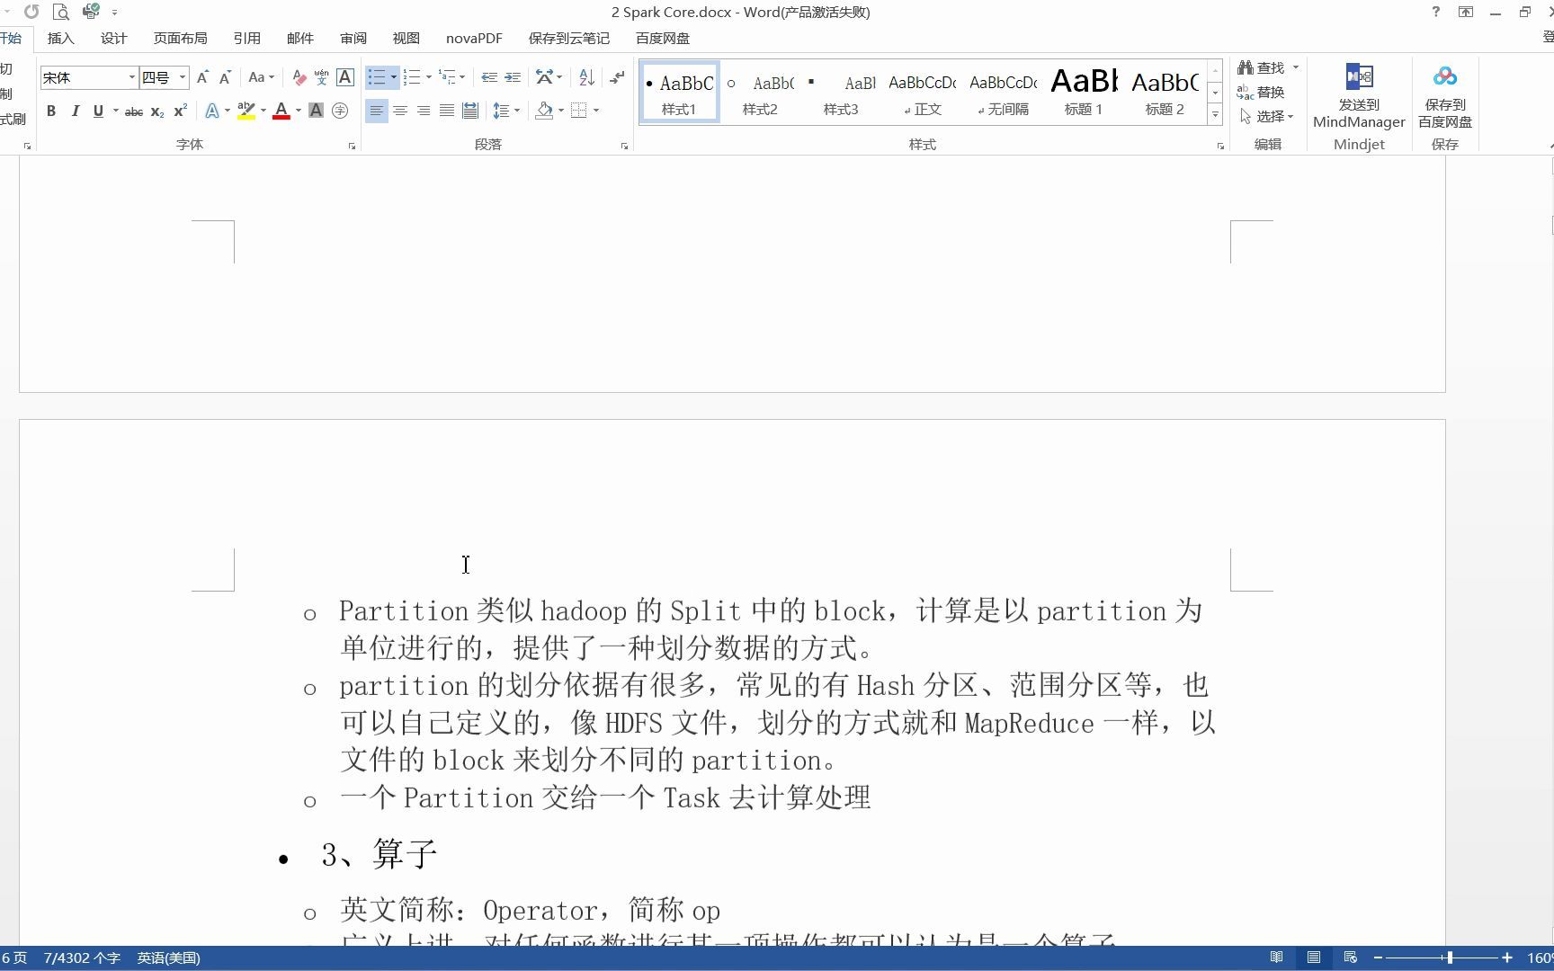1554x971 pixels.
Task: Toggle subscript formatting
Action: (x=157, y=111)
